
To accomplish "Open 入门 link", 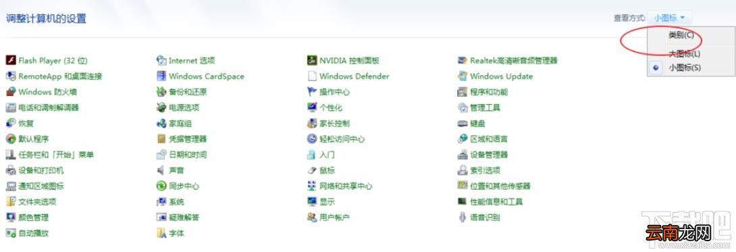I will 327,155.
